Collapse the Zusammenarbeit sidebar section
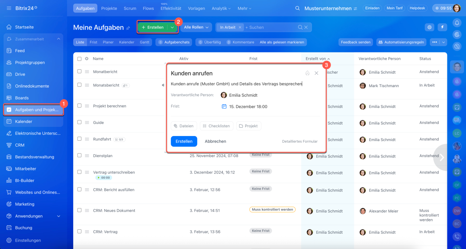The image size is (466, 249). (x=58, y=39)
